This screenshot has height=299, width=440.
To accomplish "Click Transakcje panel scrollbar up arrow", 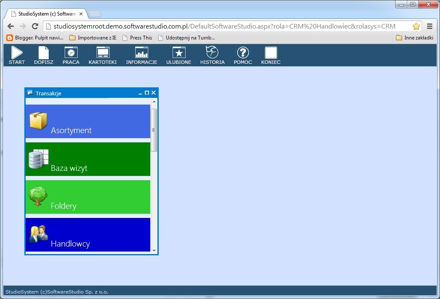I will 154,102.
